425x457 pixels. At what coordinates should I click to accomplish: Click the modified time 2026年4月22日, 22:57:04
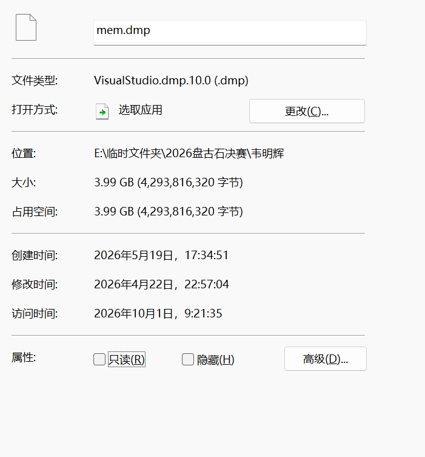[x=161, y=285]
